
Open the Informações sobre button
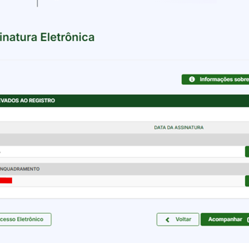[215, 79]
